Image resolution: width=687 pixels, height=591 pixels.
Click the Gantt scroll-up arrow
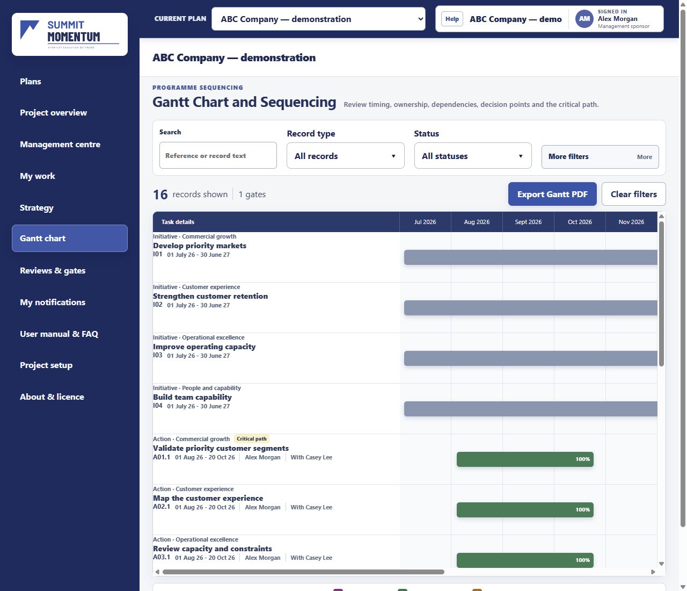pos(661,216)
